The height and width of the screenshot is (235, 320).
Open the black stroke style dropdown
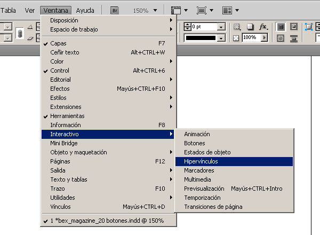[x=221, y=38]
